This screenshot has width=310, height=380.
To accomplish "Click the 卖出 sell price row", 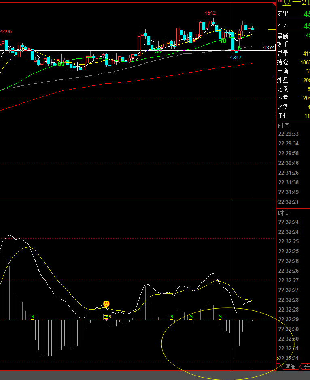I will point(293,14).
